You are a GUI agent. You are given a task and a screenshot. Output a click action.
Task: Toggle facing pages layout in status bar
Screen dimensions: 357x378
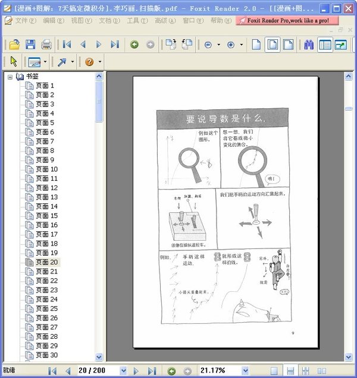(322, 371)
